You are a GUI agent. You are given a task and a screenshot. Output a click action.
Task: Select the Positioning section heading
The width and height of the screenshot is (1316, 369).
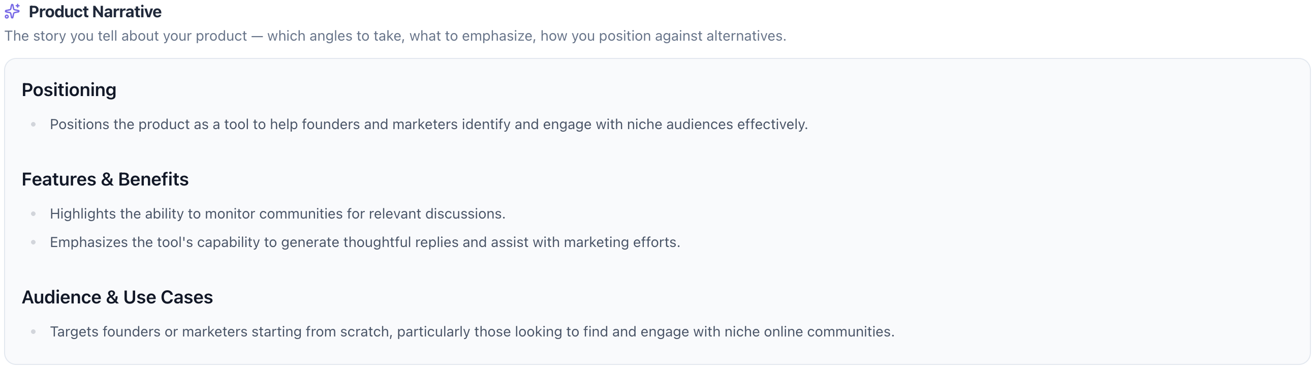pyautogui.click(x=69, y=90)
